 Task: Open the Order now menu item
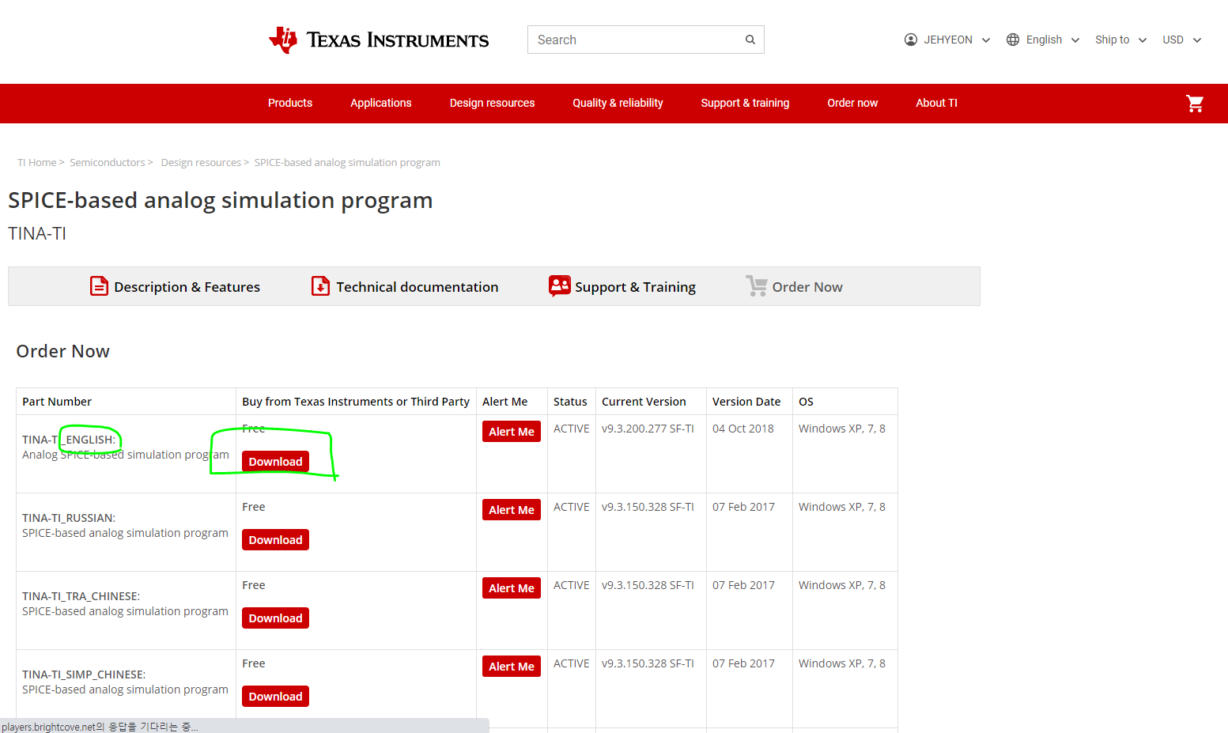(852, 103)
